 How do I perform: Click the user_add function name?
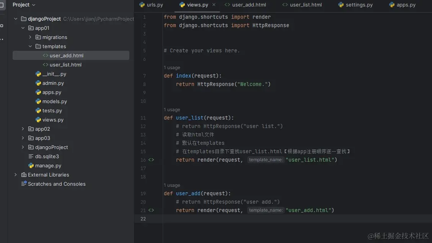[x=188, y=193]
